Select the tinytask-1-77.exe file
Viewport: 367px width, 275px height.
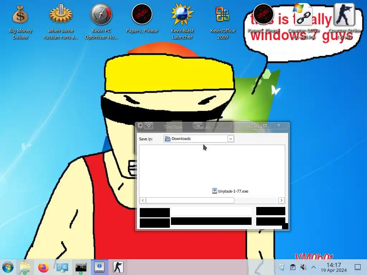coord(230,191)
